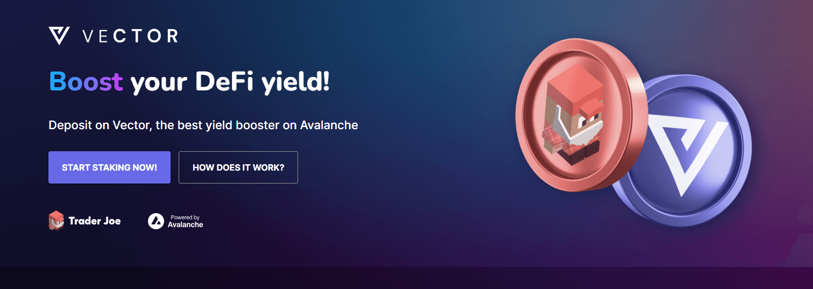The width and height of the screenshot is (813, 289).
Task: Click the dark strip below the banner
Action: click(x=406, y=278)
